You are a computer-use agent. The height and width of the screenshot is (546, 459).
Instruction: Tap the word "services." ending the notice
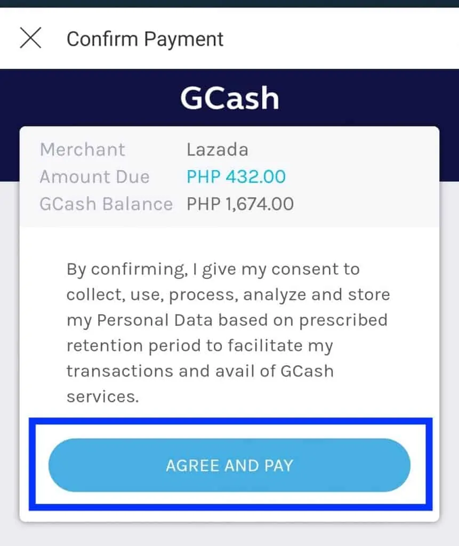[102, 396]
